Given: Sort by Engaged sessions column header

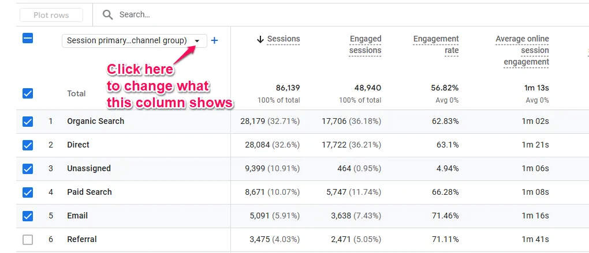Looking at the screenshot, I should [x=365, y=44].
